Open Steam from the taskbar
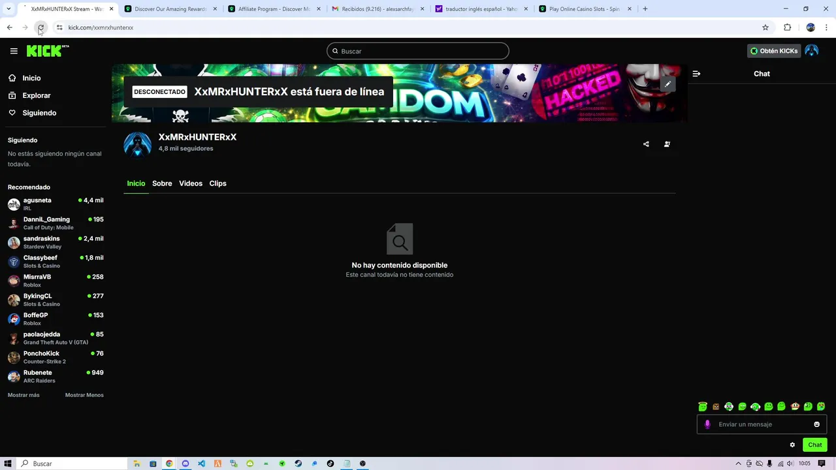This screenshot has width=836, height=470. click(298, 463)
